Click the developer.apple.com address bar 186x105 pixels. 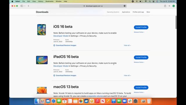click(93, 6)
